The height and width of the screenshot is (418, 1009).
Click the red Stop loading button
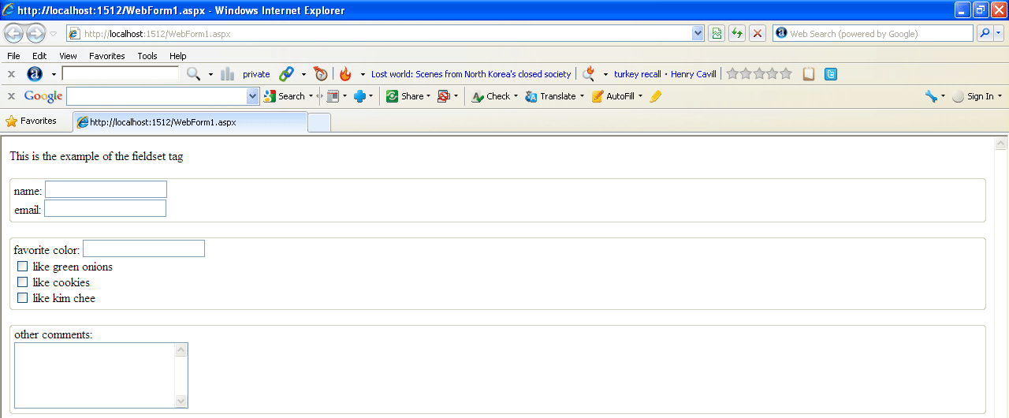(758, 33)
